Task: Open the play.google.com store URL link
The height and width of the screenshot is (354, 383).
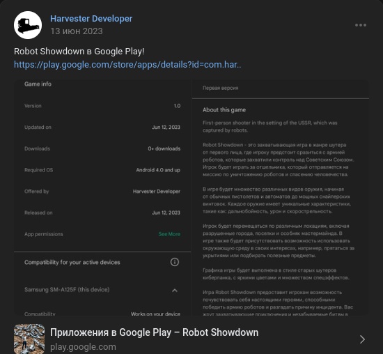Action: point(127,65)
